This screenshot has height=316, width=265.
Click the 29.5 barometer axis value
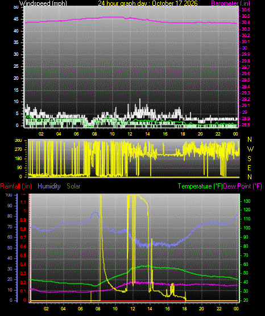246,80
